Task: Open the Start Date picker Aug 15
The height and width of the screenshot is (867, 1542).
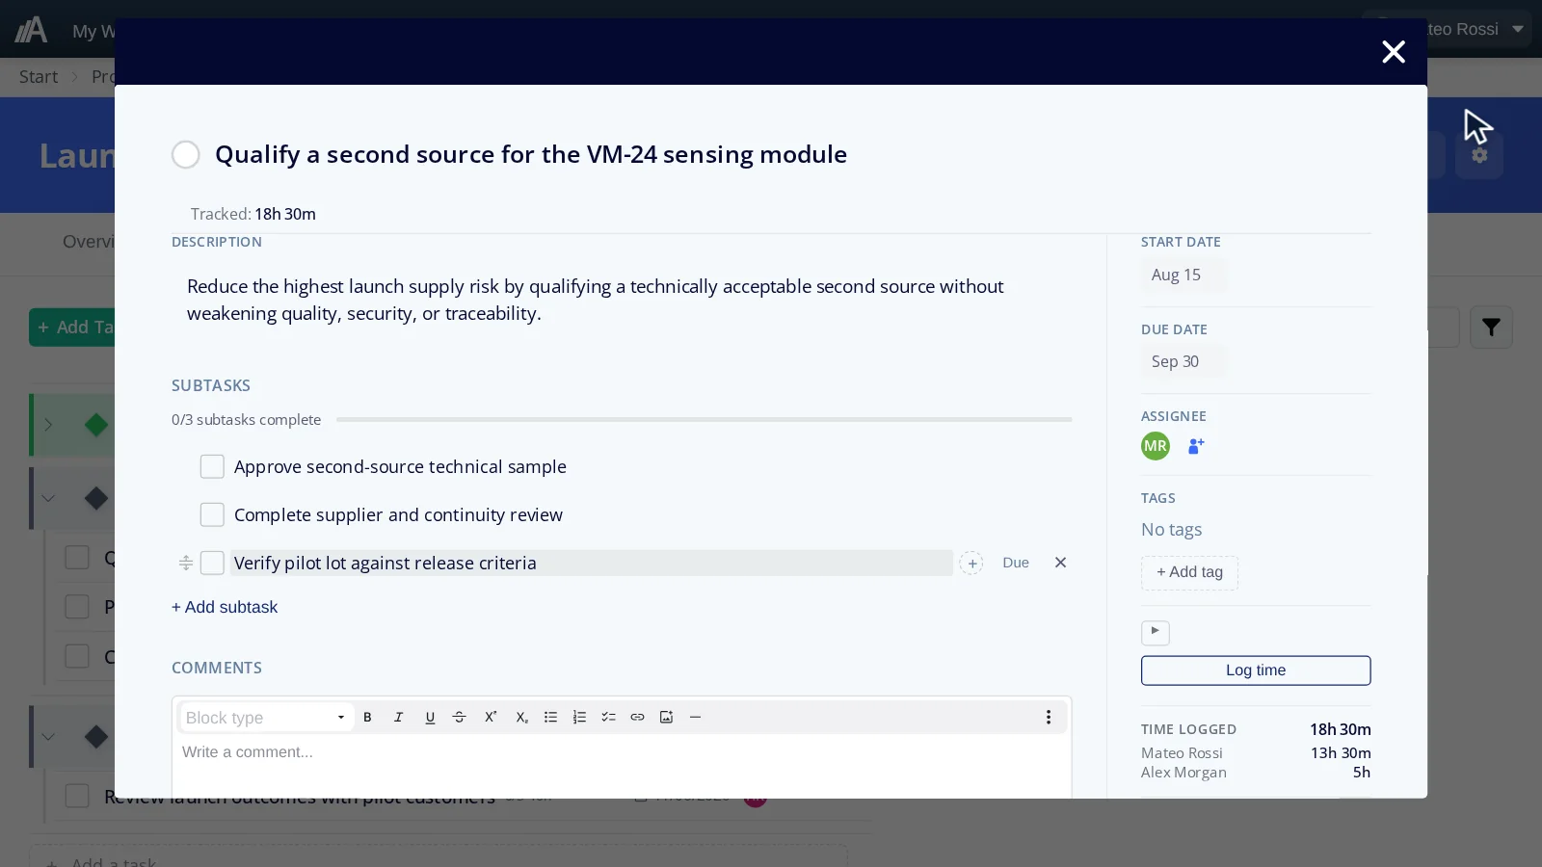Action: (1183, 275)
